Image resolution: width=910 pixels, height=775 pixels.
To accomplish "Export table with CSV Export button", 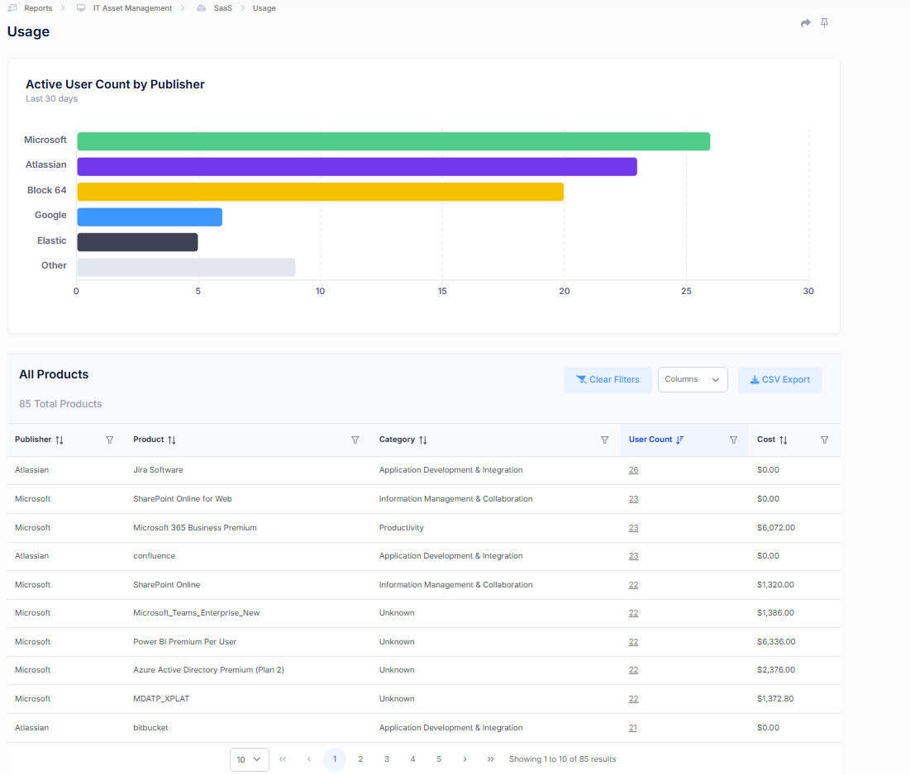I will (x=779, y=380).
